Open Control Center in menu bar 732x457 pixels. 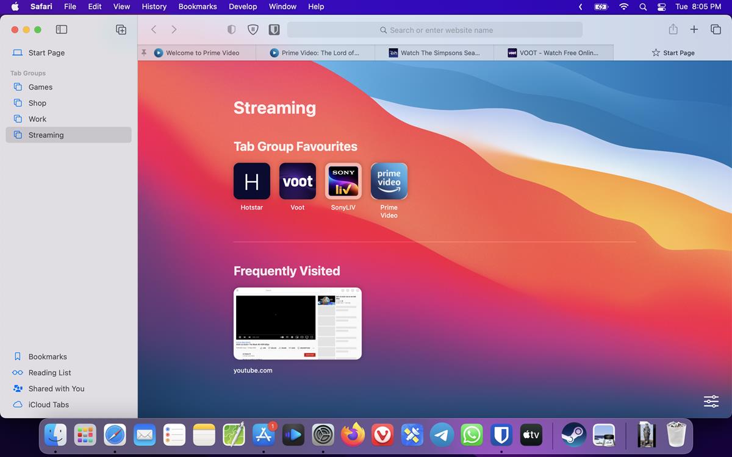(662, 7)
